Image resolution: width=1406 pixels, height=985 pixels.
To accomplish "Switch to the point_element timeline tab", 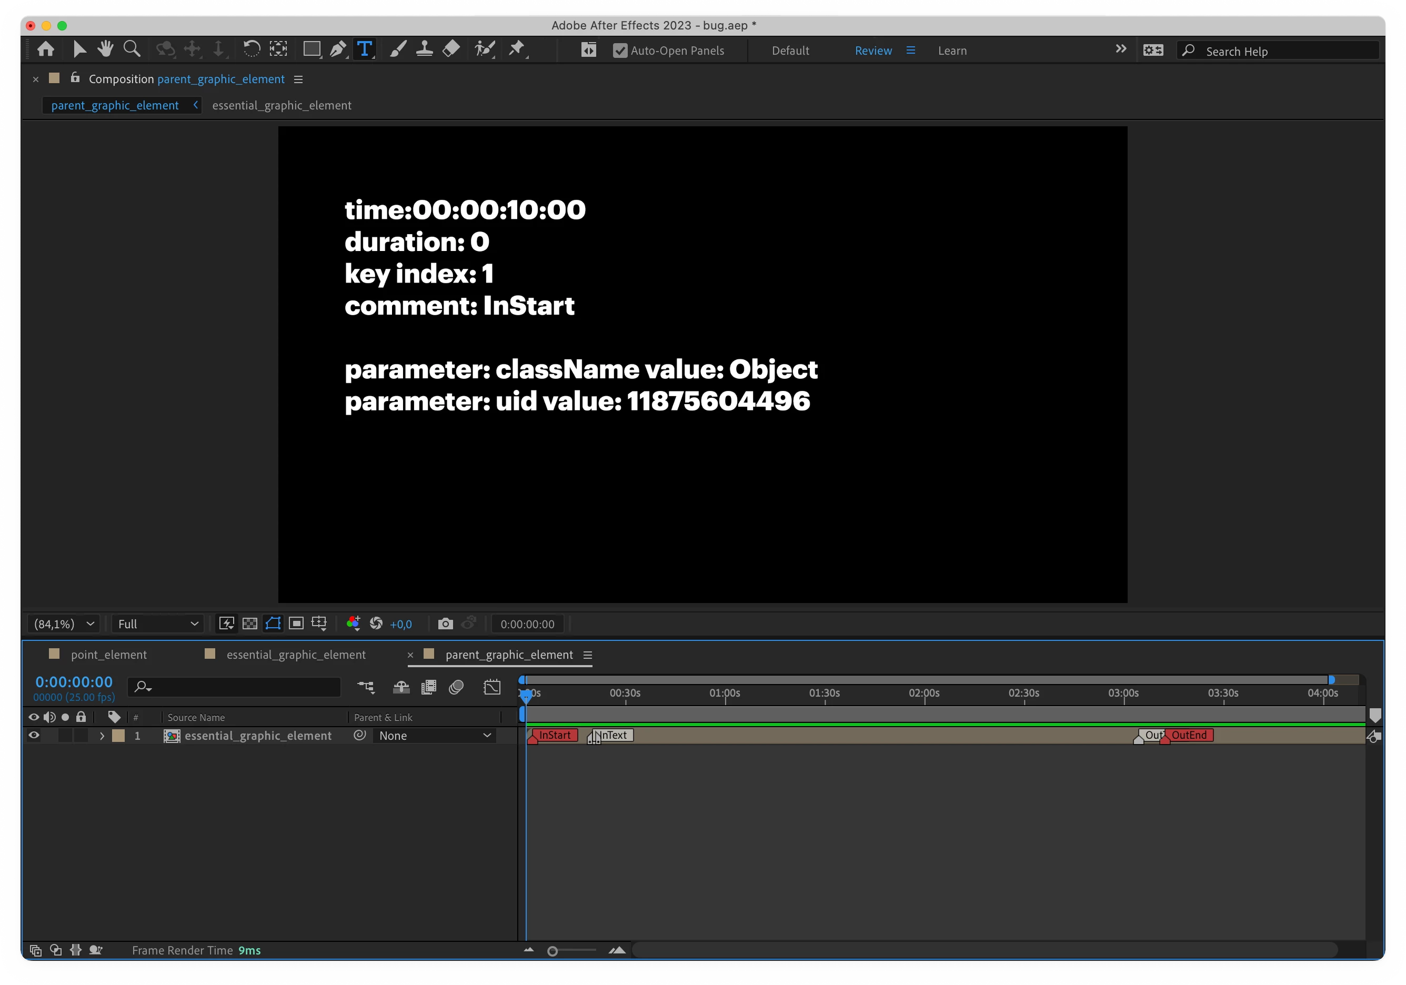I will point(108,655).
